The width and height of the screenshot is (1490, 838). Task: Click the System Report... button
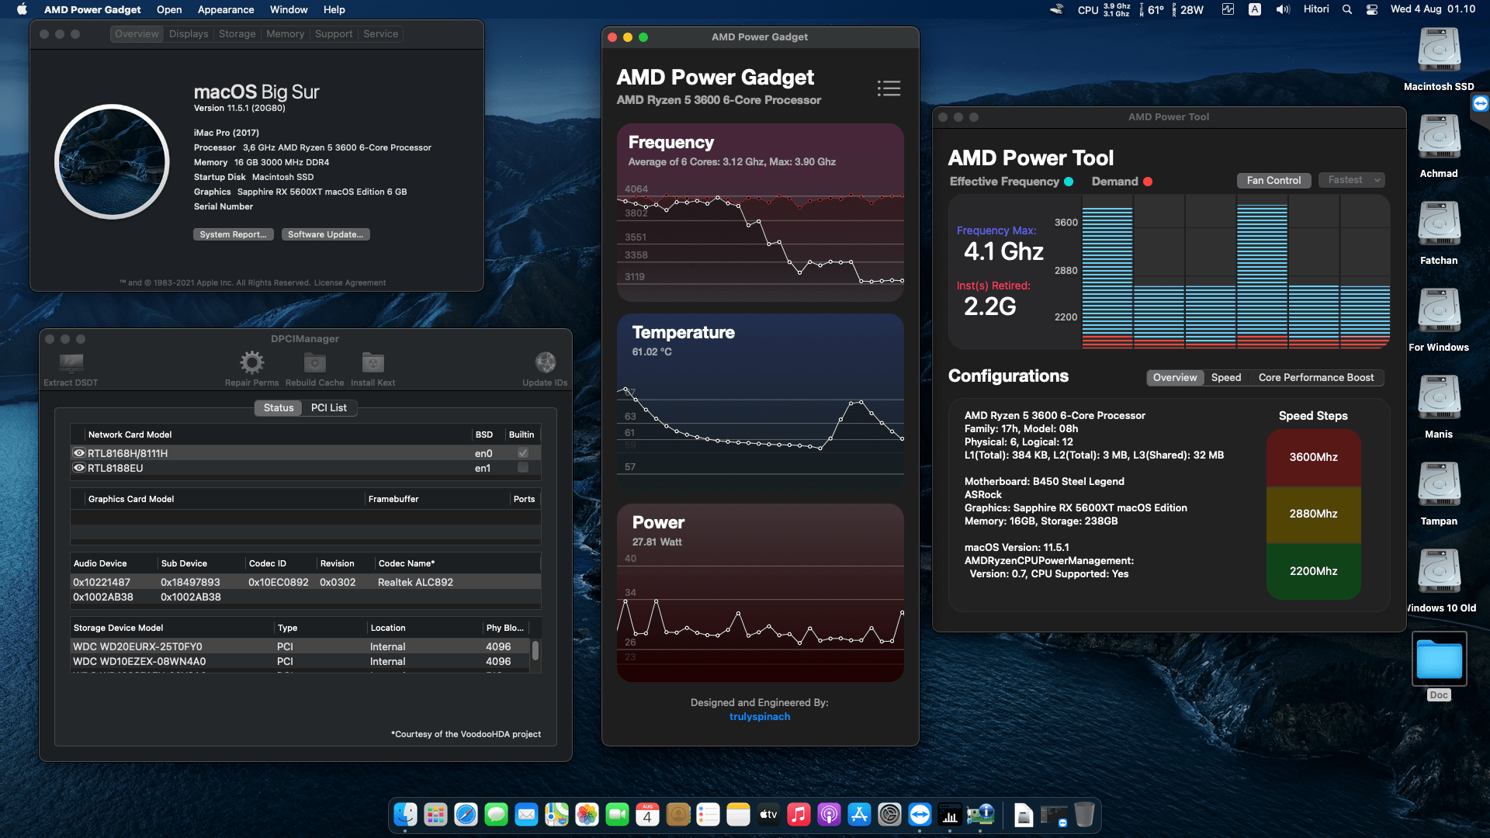pyautogui.click(x=233, y=234)
